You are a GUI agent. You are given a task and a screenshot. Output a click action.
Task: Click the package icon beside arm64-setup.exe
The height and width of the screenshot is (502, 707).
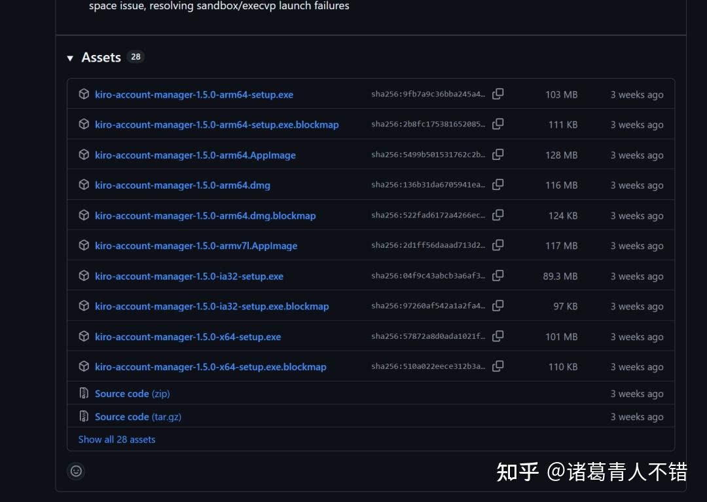[x=84, y=94]
